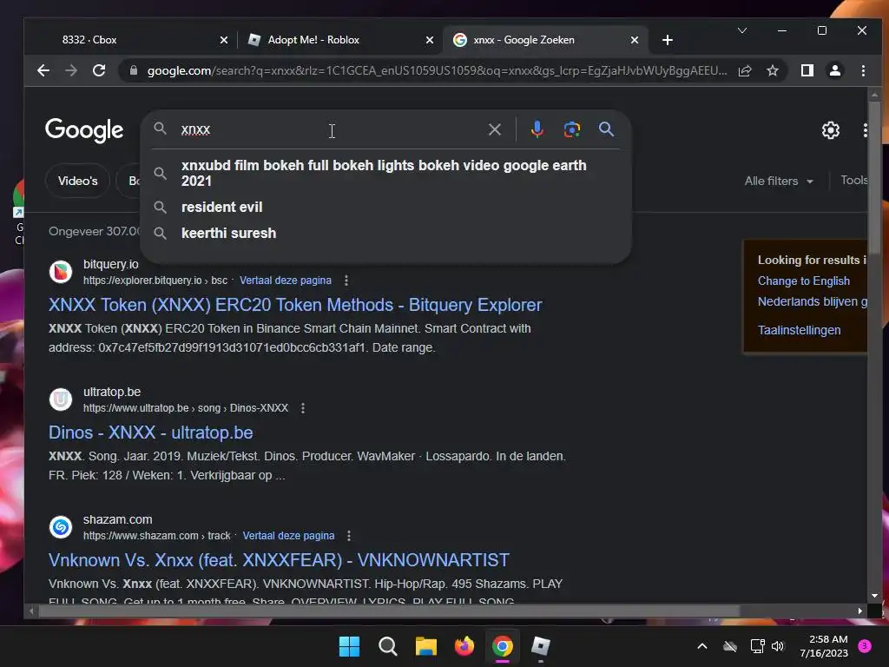Open more options for the shazam.com result

(349, 535)
